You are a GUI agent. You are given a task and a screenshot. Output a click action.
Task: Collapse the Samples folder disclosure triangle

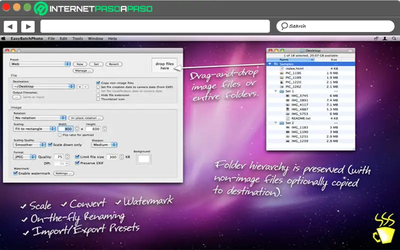pyautogui.click(x=269, y=64)
